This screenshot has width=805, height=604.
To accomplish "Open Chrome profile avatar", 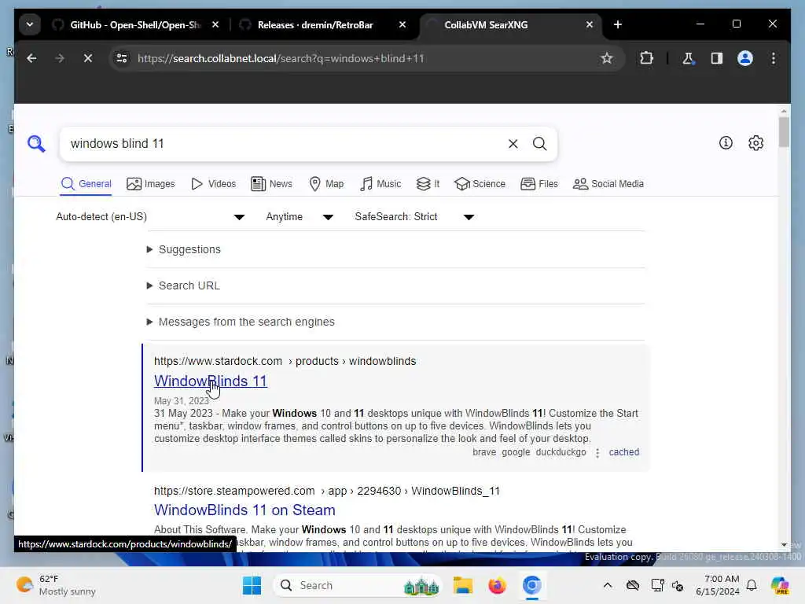I will pos(745,58).
